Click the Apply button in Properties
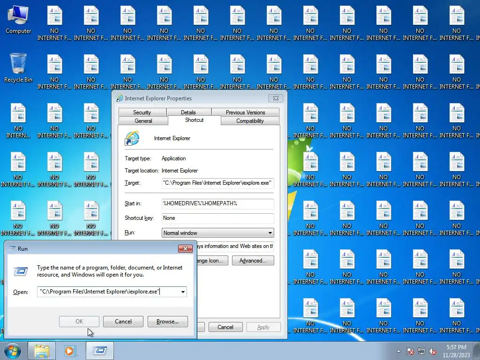This screenshot has width=480, height=360. click(x=263, y=327)
